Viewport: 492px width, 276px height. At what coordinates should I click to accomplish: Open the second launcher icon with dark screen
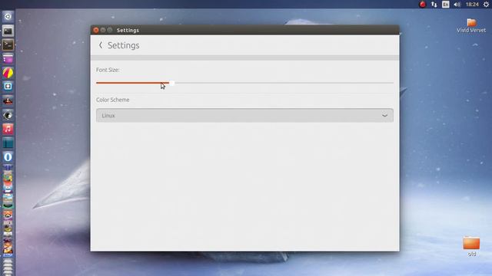8,31
